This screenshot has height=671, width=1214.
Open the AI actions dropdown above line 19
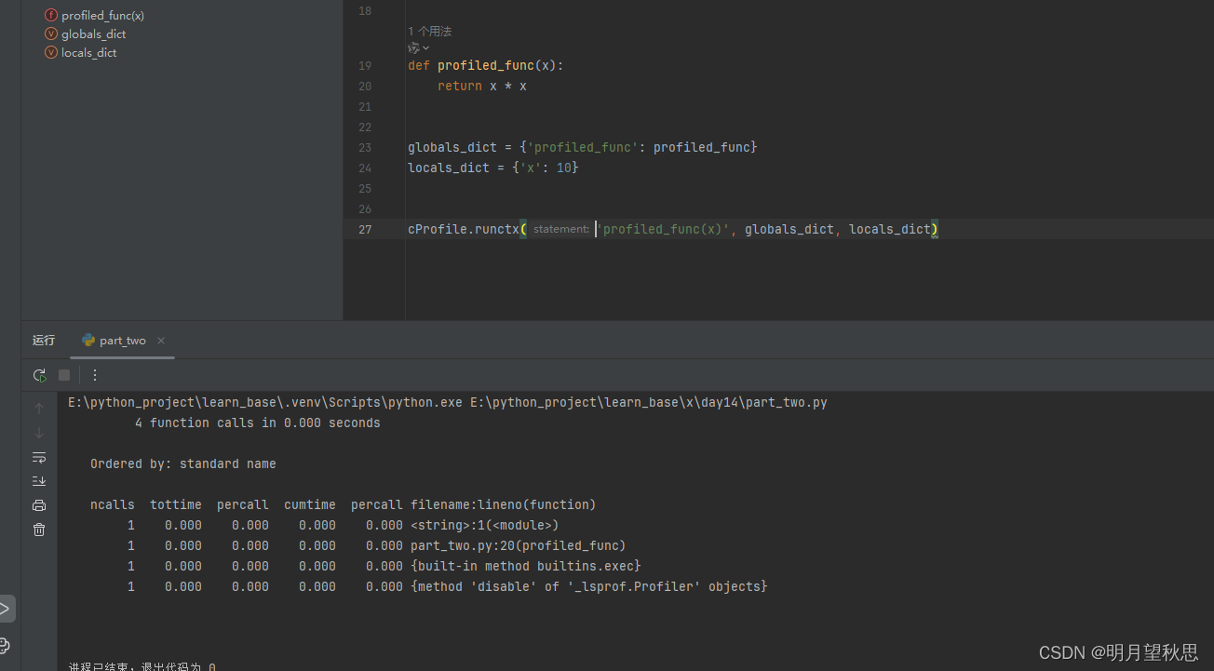click(419, 47)
